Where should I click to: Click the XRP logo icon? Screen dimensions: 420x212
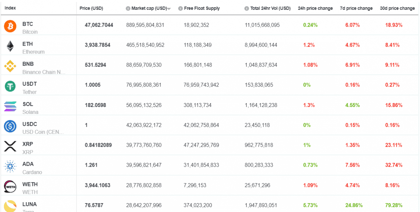10,145
